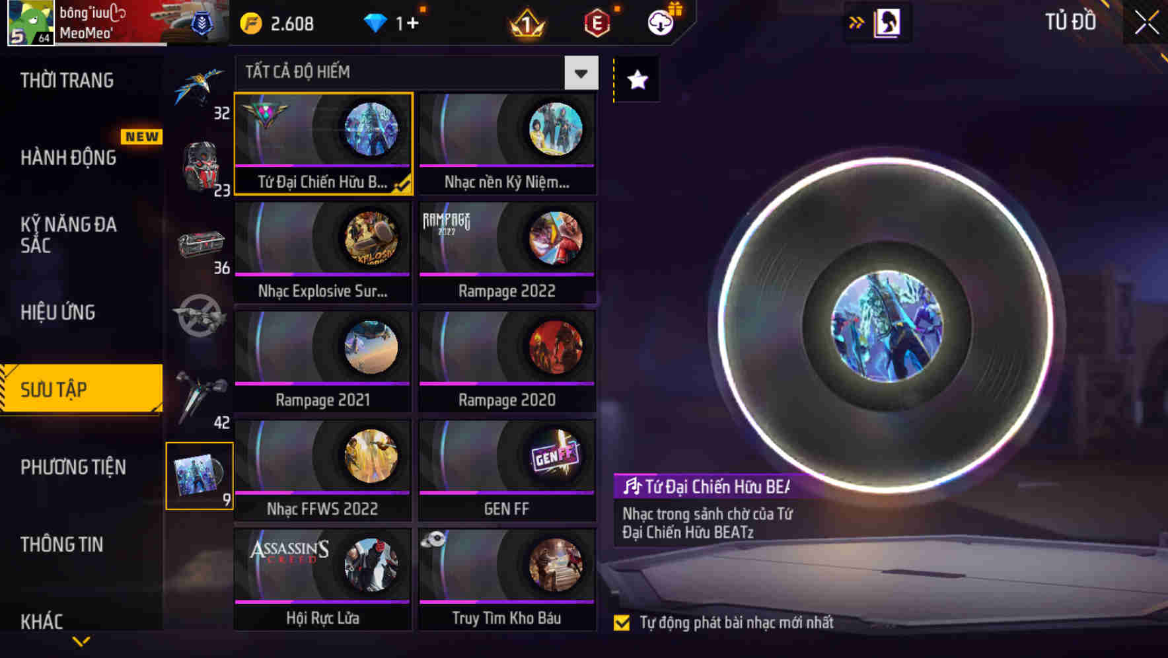Screen dimensions: 1168x658
Task: Toggle the auto-play newest music checkbox
Action: click(622, 623)
